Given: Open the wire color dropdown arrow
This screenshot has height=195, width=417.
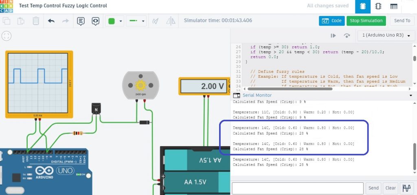Looking at the screenshot, I should [121, 21].
